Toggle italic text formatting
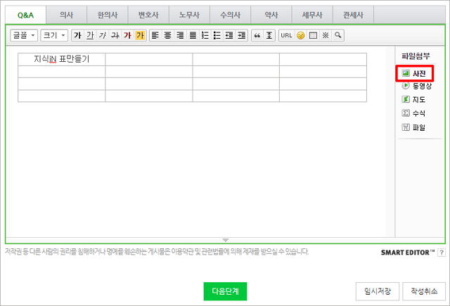The image size is (450, 306). pos(103,35)
